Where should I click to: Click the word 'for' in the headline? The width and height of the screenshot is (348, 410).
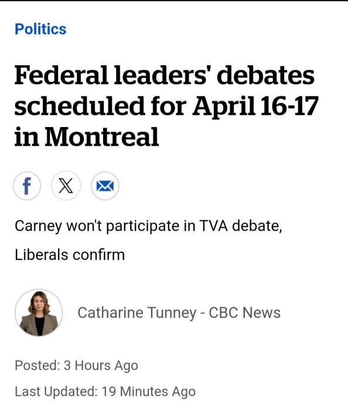pyautogui.click(x=168, y=105)
